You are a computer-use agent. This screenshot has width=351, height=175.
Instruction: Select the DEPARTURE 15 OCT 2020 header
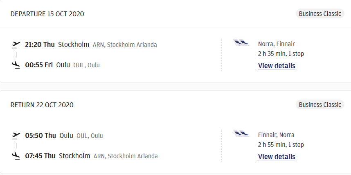tap(47, 14)
